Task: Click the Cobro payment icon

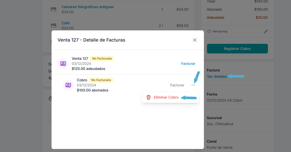Action: 68,85
